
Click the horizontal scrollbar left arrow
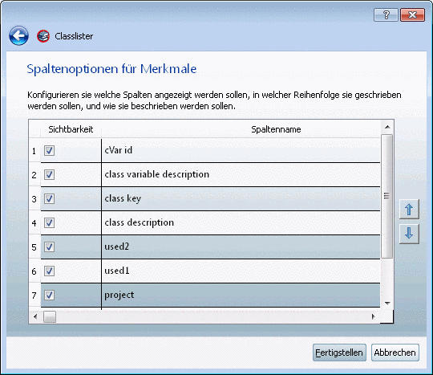click(35, 316)
